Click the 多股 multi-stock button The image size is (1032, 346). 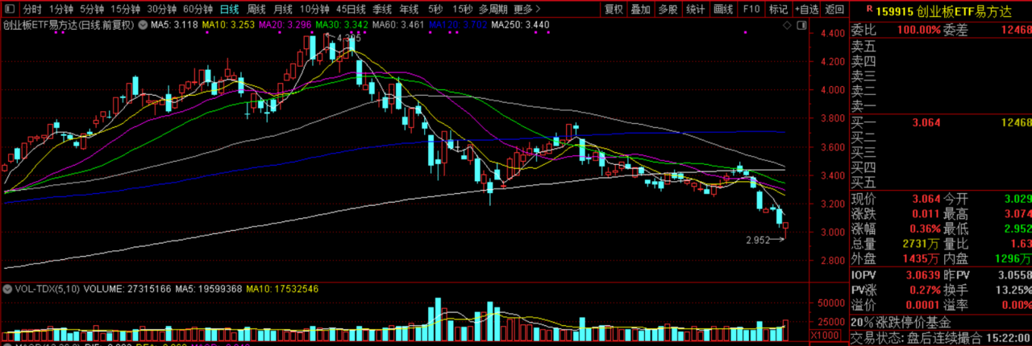pyautogui.click(x=668, y=10)
